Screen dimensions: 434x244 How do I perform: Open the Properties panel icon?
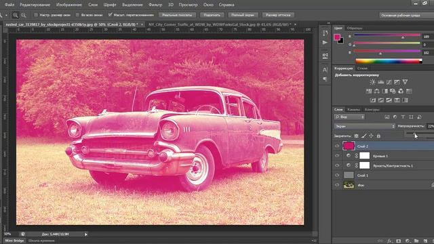point(325,56)
